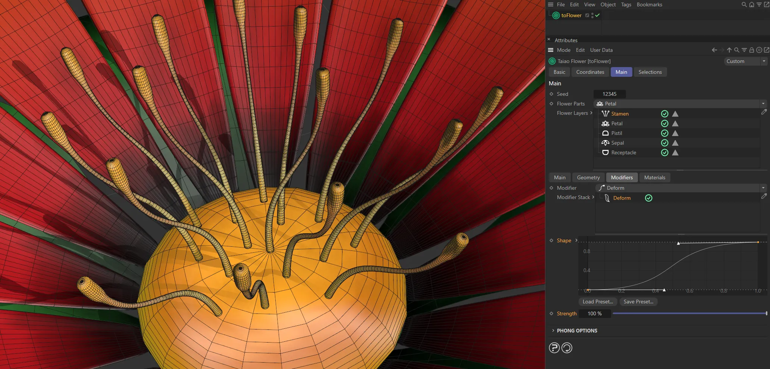
Task: Click the Deform modifier document icon
Action: coord(607,198)
